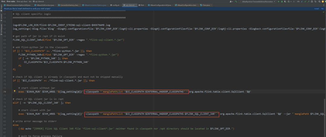Click Install in the shellcheck banner

tap(316, 9)
